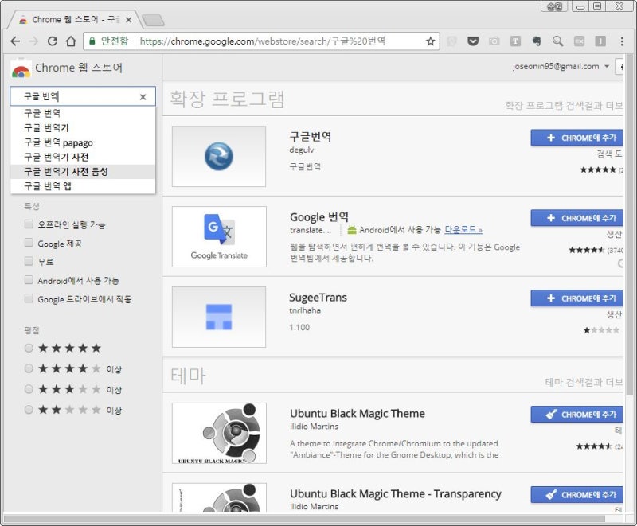Open the Google Translate thumbnail

pos(219,236)
